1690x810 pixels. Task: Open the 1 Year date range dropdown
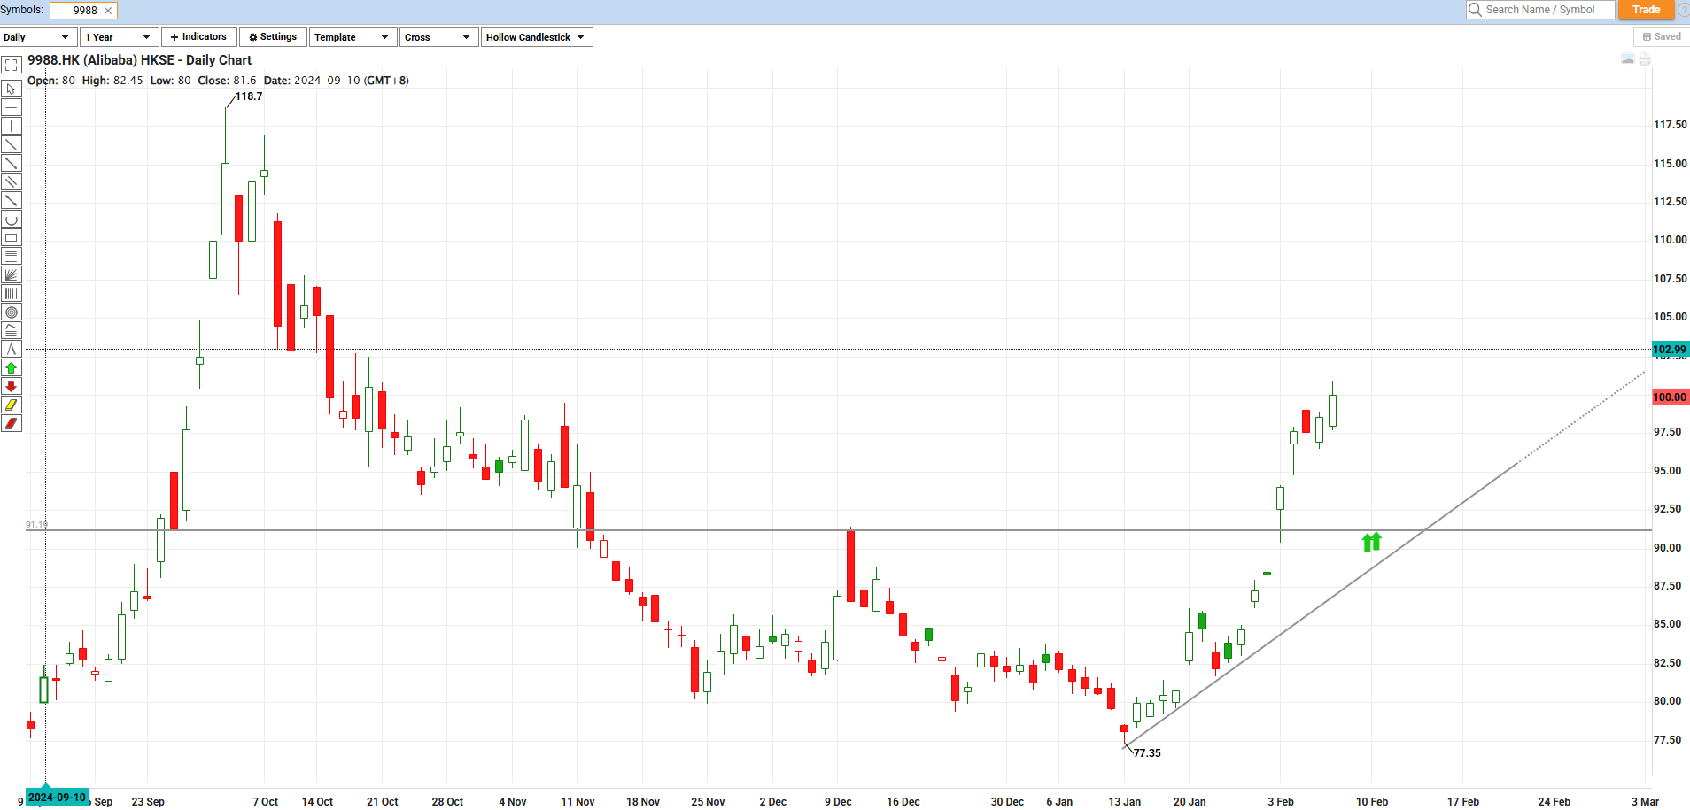click(x=118, y=36)
